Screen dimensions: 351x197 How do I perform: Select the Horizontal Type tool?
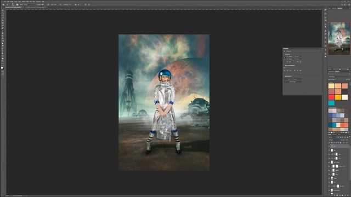2,51
